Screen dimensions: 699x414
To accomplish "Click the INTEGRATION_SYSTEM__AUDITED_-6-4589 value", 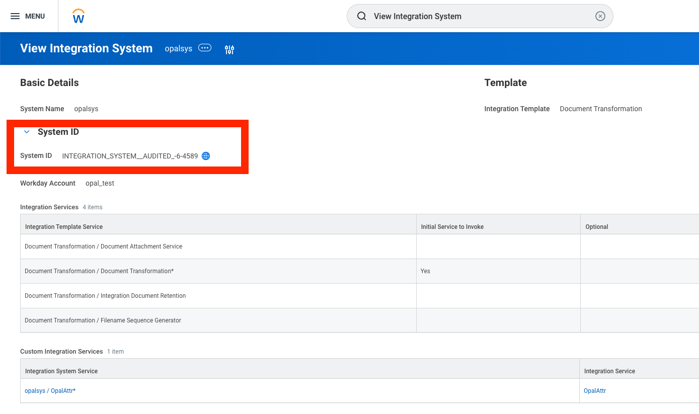I will click(x=130, y=156).
